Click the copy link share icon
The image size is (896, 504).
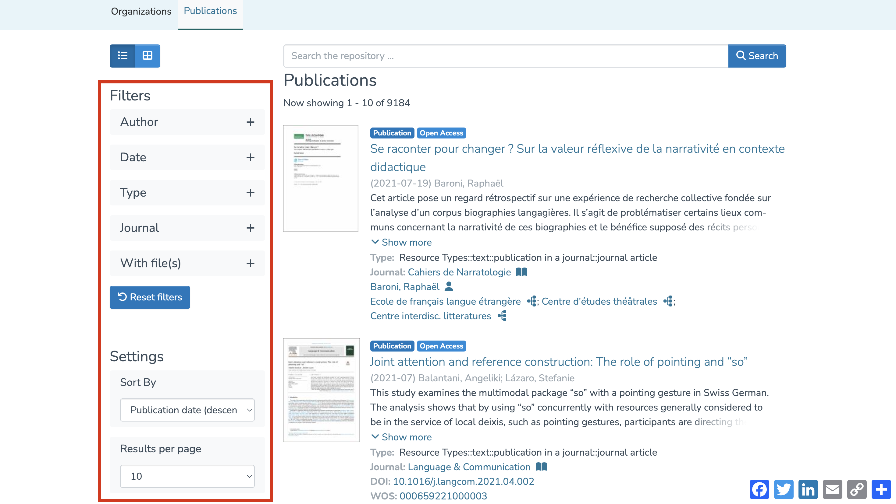(x=857, y=489)
